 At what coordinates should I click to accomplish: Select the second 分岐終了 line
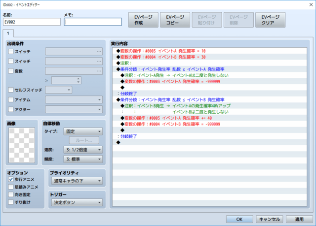(209, 136)
